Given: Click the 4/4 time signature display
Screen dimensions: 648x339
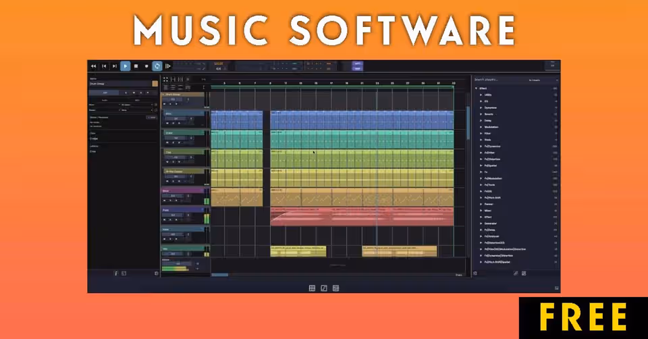Looking at the screenshot, I should click(218, 69).
